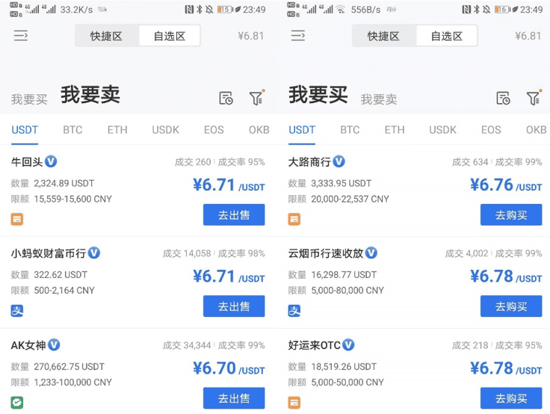Tap ¥6.81 rate in right screen header
Viewport: 550px width, 414px height.
pyautogui.click(x=528, y=36)
